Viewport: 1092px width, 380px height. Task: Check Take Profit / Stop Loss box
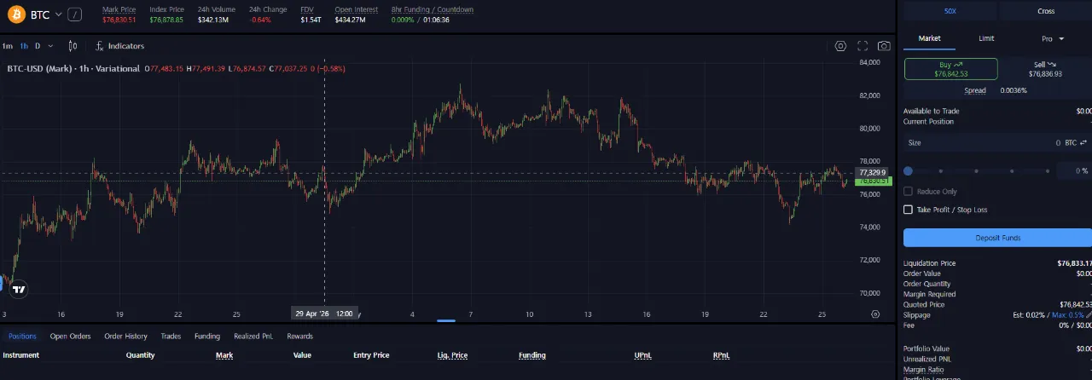908,210
